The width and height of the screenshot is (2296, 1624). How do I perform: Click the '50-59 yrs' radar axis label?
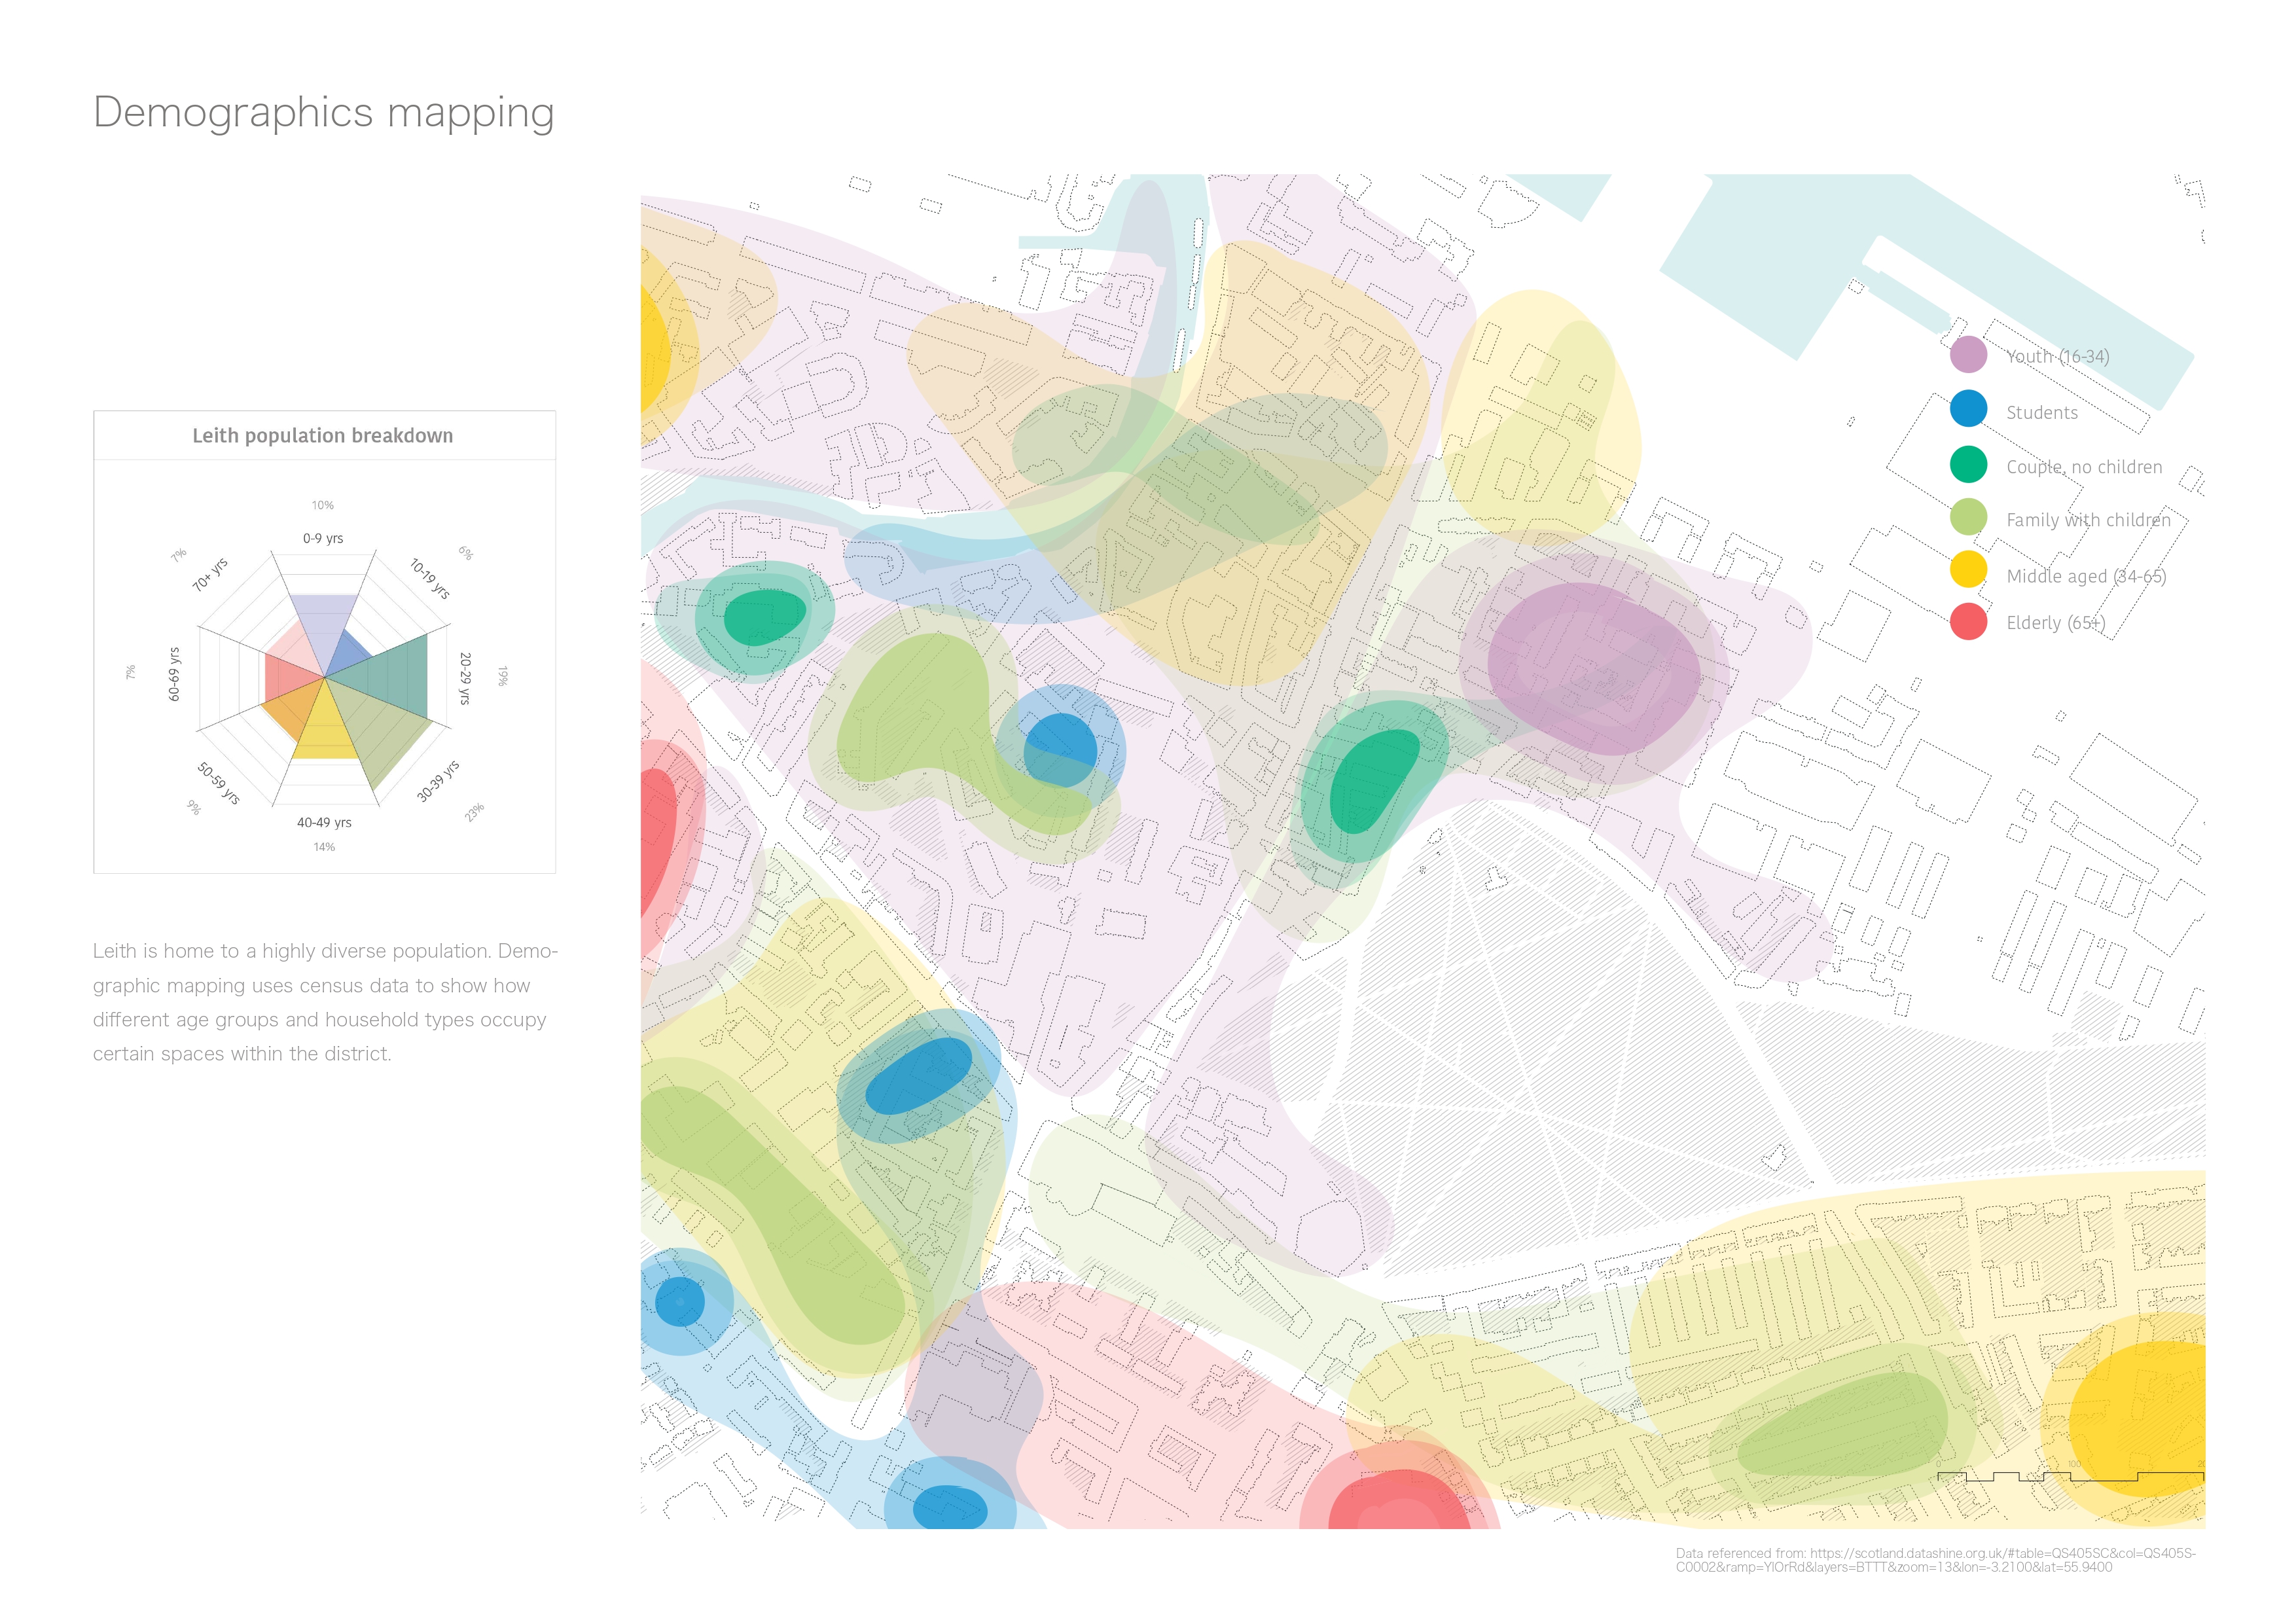coord(218,783)
